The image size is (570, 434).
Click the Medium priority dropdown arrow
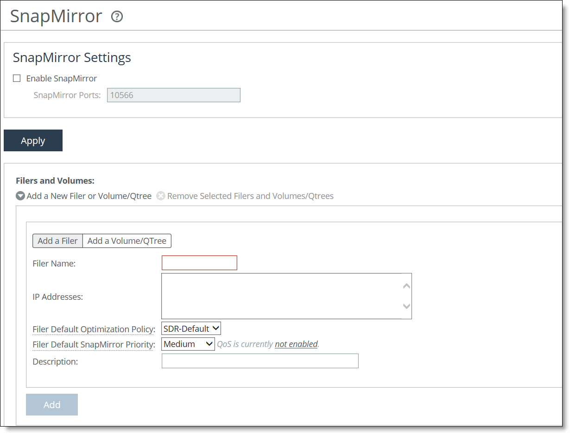click(209, 344)
